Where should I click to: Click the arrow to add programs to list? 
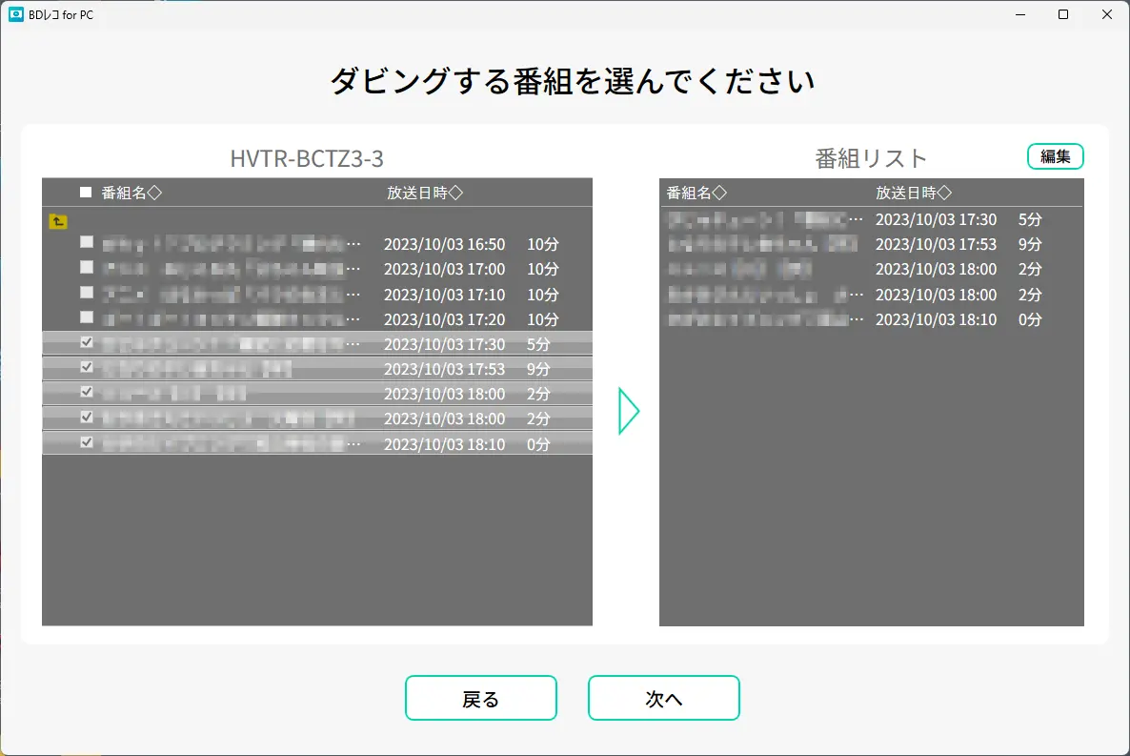(x=629, y=411)
